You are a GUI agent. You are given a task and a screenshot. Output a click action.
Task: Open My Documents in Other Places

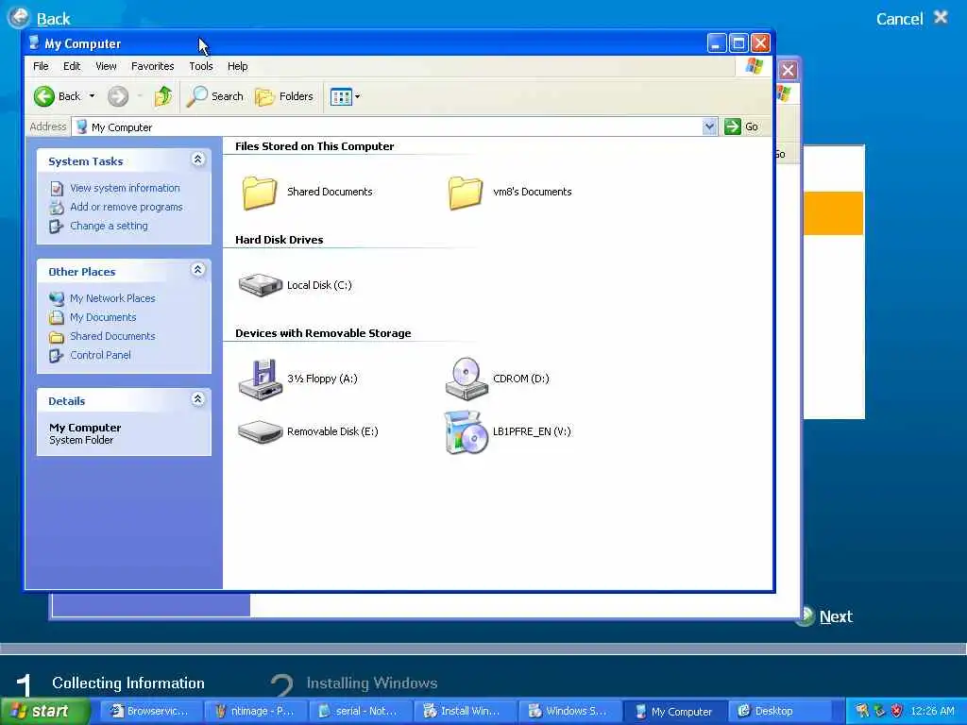click(x=103, y=317)
